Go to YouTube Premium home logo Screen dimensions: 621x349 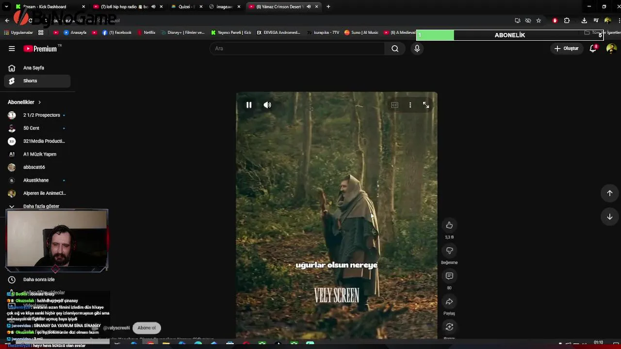click(41, 48)
